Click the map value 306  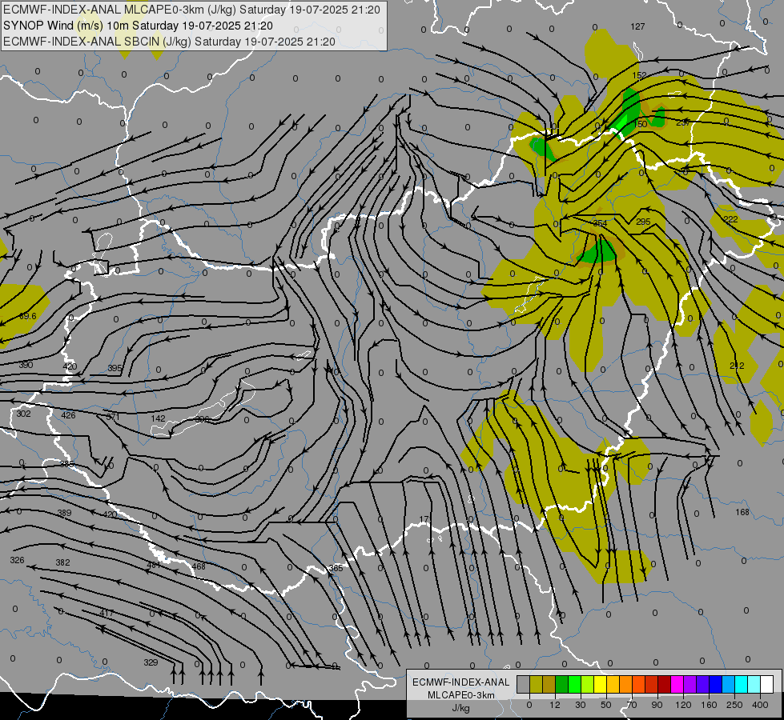click(x=202, y=419)
